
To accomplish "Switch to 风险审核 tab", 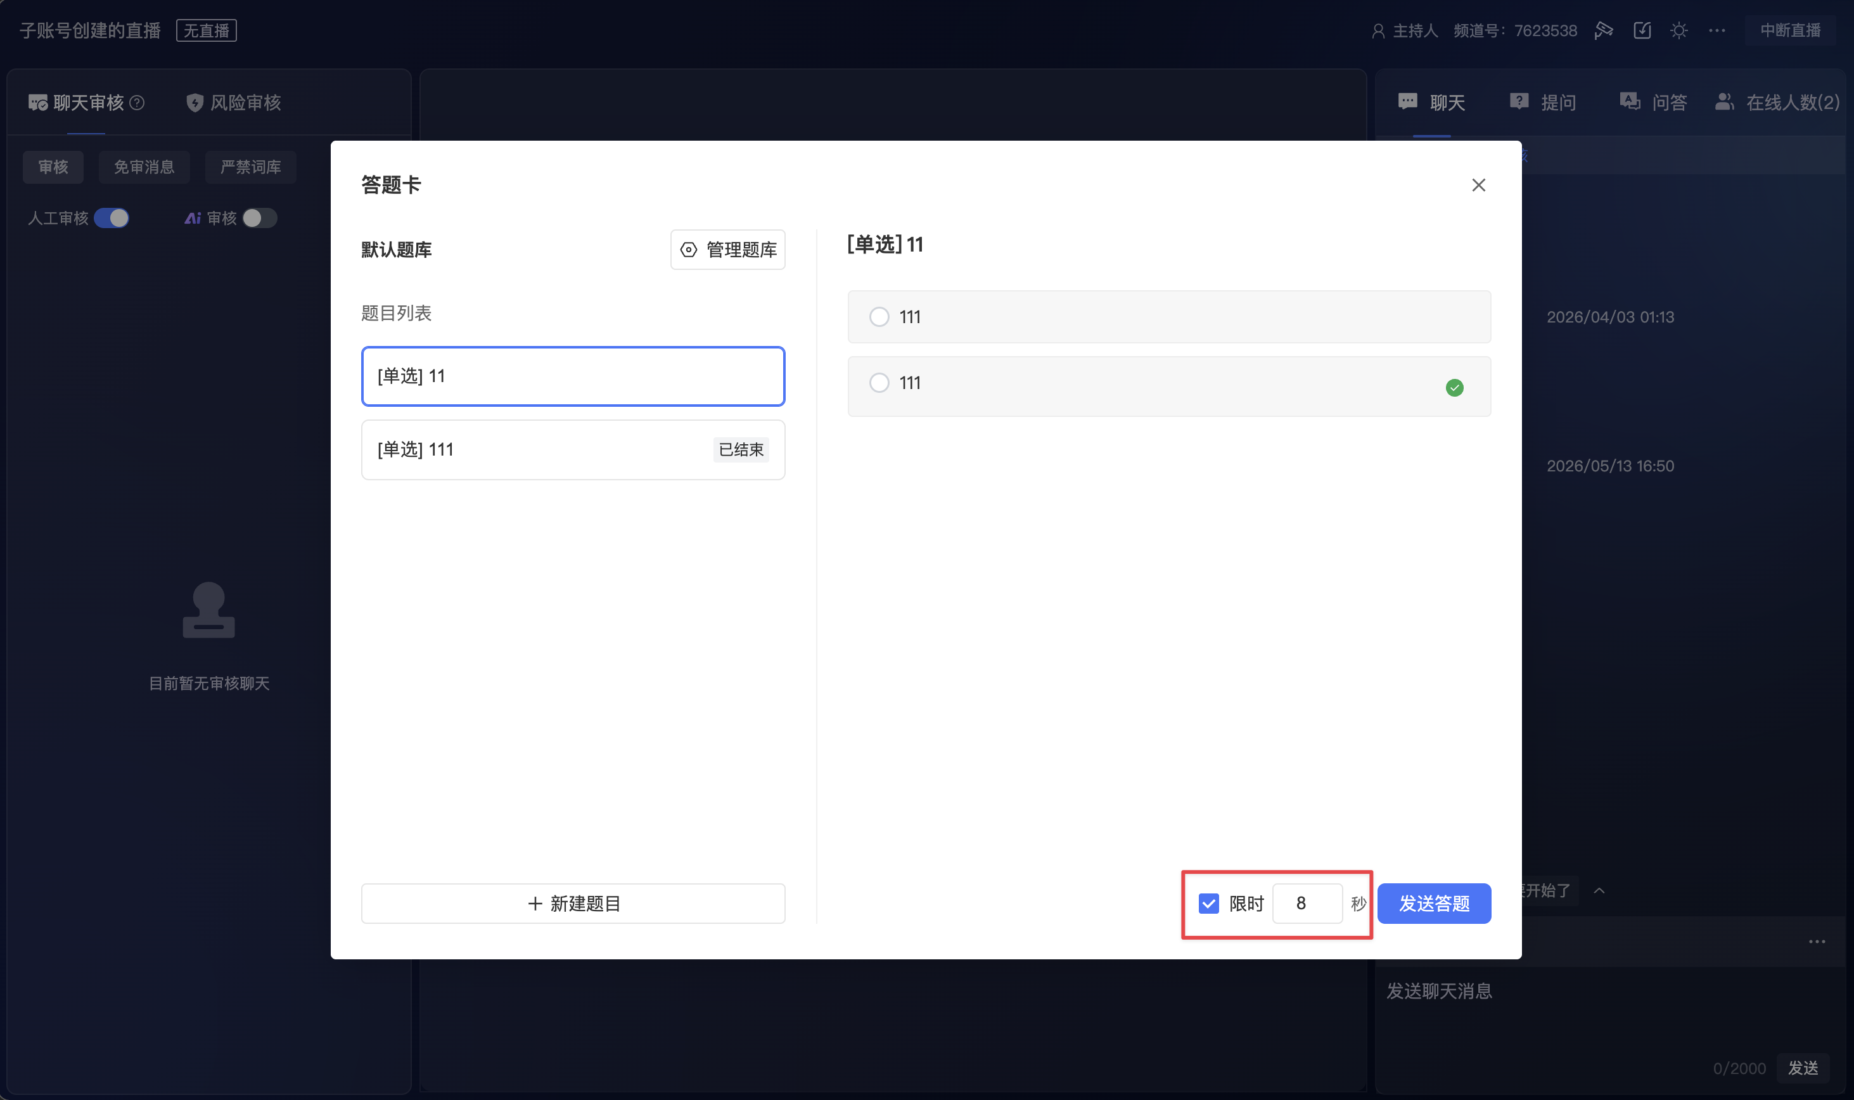I will pos(233,103).
